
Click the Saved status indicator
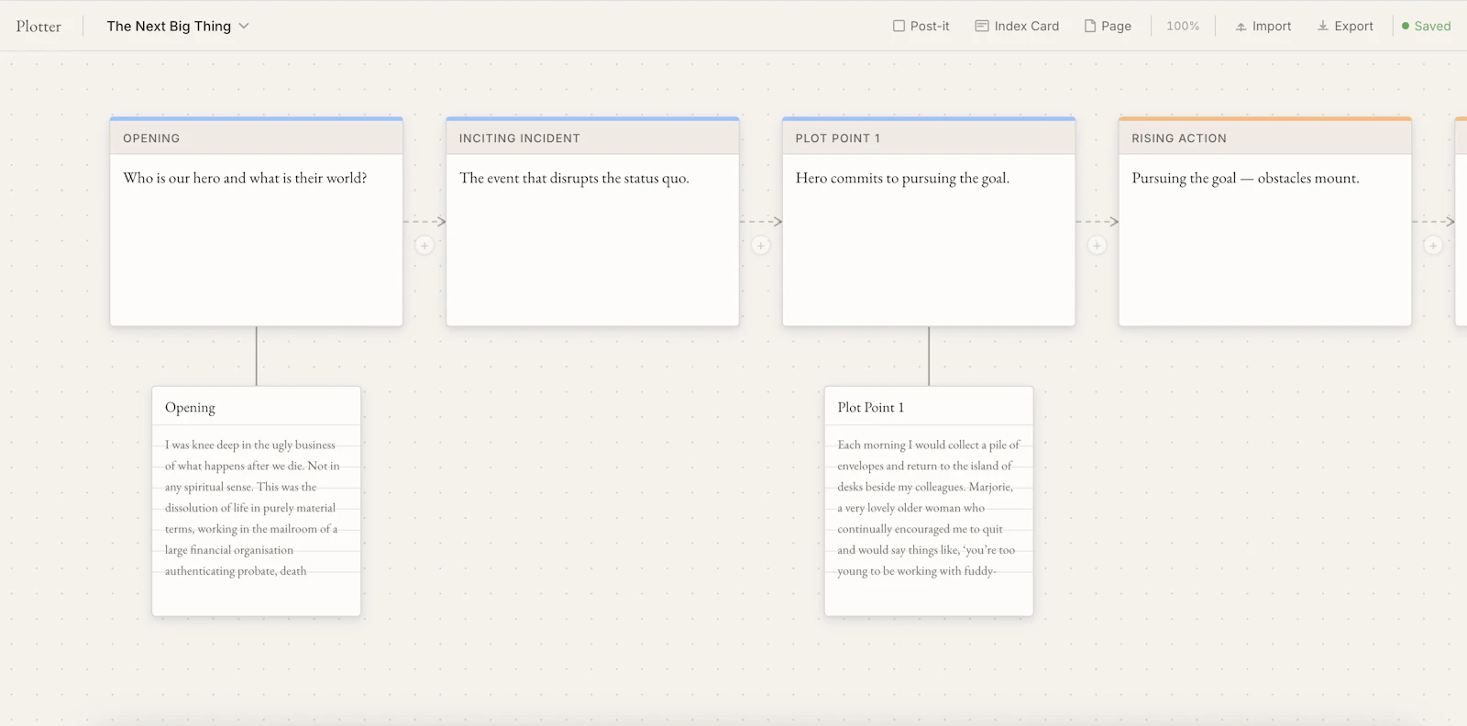pyautogui.click(x=1426, y=26)
